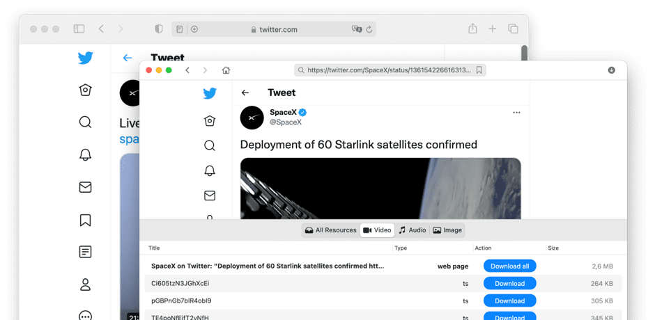655x320 pixels.
Task: Click 2,6 MB size value
Action: [x=602, y=266]
